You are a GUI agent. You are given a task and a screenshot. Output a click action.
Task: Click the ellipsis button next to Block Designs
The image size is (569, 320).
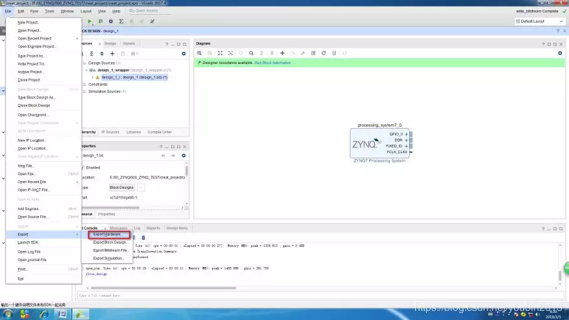coord(141,187)
